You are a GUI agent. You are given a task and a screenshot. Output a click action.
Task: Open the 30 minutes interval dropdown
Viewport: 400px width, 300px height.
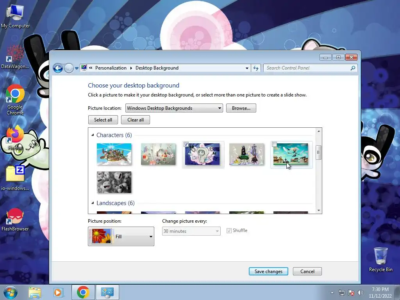[x=191, y=231]
